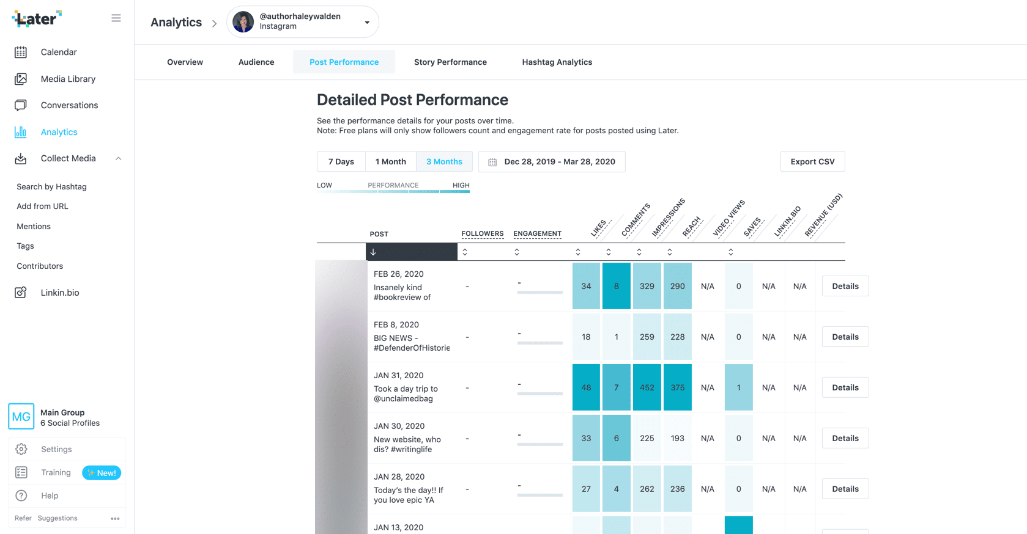Sort by Reach column arrows
Image resolution: width=1027 pixels, height=534 pixels.
[670, 252]
